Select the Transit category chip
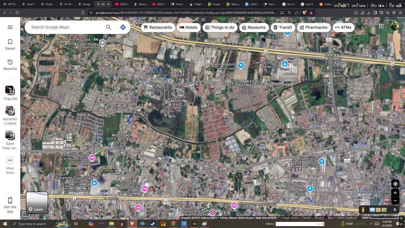Image resolution: width=405 pixels, height=228 pixels. pos(283,28)
